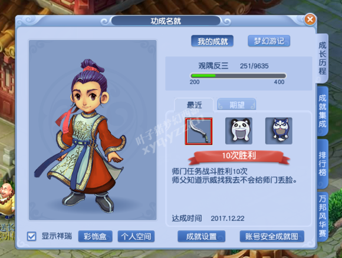Screen dimensions: 342x258
Task: Click the achievement points progress bar
Action: (x=238, y=76)
